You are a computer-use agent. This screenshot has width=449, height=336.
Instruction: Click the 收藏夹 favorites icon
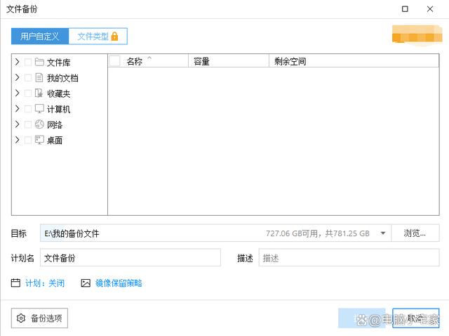point(39,93)
